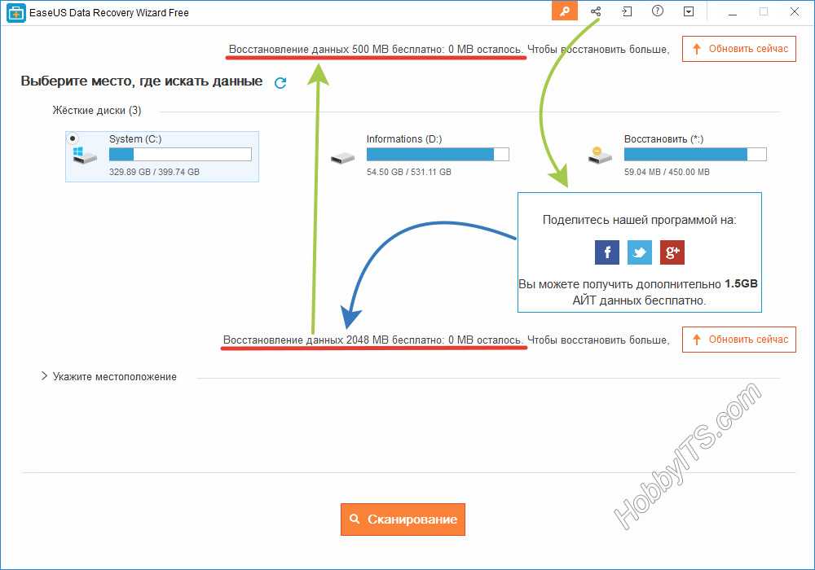Viewport: 815px width, 570px height.
Task: Open the title bar dropdown menu arrow
Action: pos(689,11)
